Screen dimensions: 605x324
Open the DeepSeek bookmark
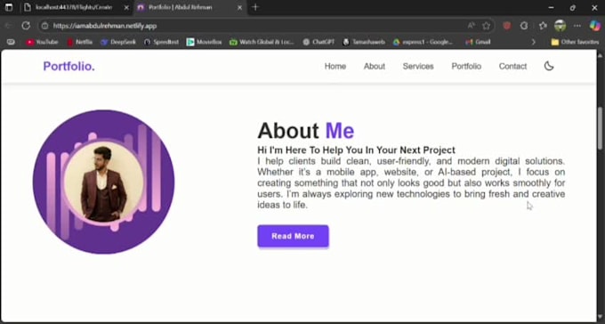click(x=118, y=42)
